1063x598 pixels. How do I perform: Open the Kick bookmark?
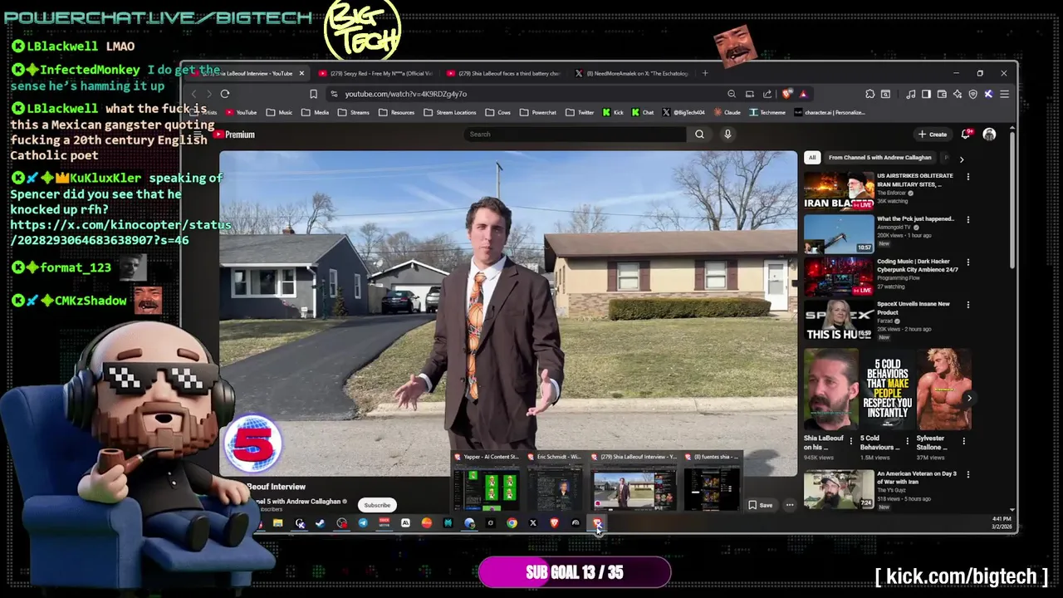click(x=613, y=112)
